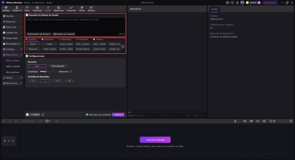Choose the Sonido mágico preset
This screenshot has height=160, width=295.
[83, 49]
